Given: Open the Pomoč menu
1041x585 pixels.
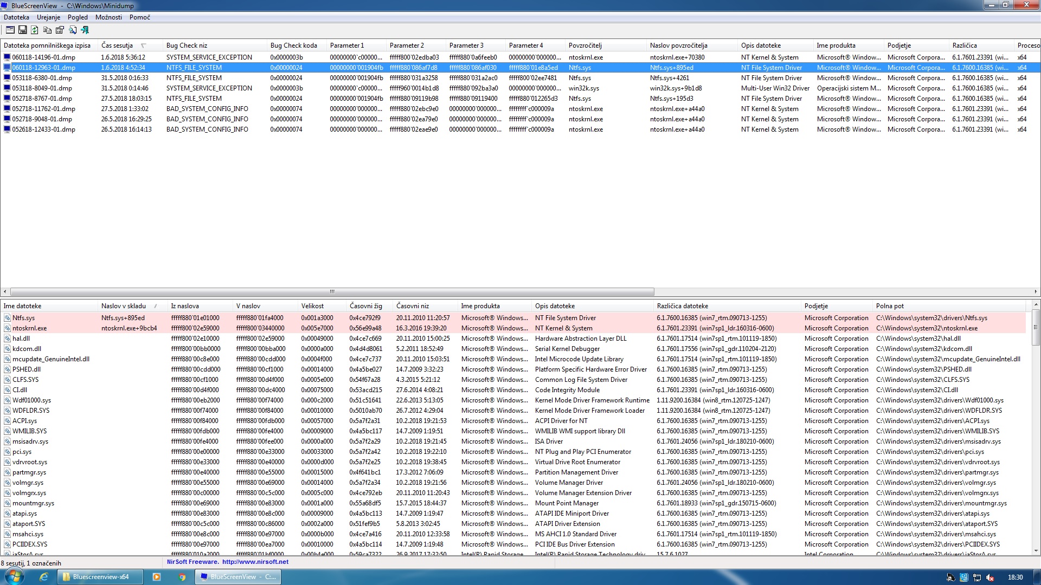Looking at the screenshot, I should (x=140, y=17).
